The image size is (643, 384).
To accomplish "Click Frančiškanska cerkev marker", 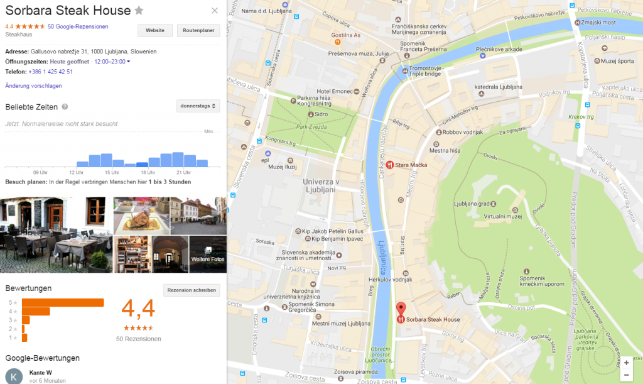I will pyautogui.click(x=397, y=19).
